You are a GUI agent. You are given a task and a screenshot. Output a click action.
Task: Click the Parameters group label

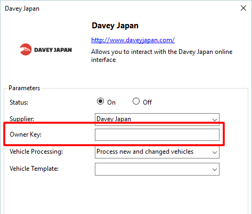[25, 88]
